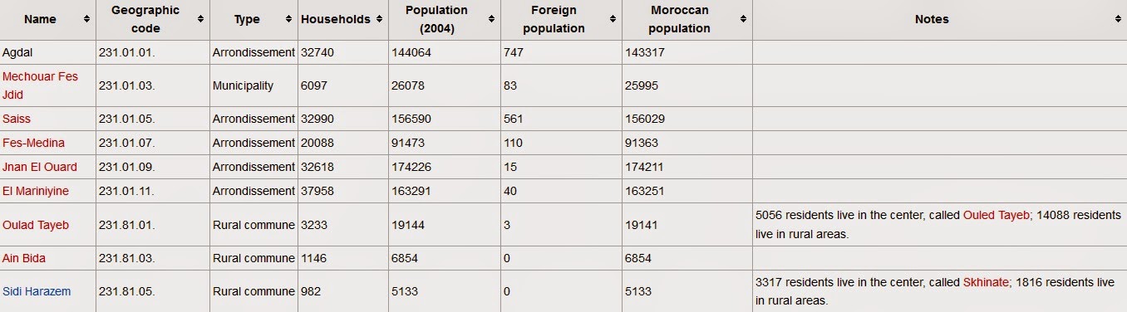This screenshot has height=312, width=1127.
Task: Open the Saiss article link
Action: tap(17, 119)
